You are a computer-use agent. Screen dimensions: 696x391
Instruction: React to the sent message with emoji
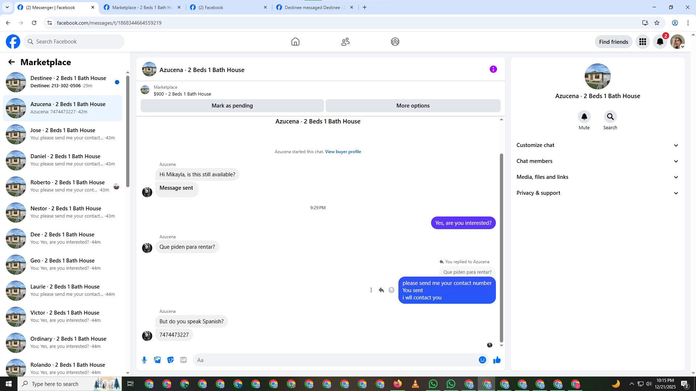(391, 290)
